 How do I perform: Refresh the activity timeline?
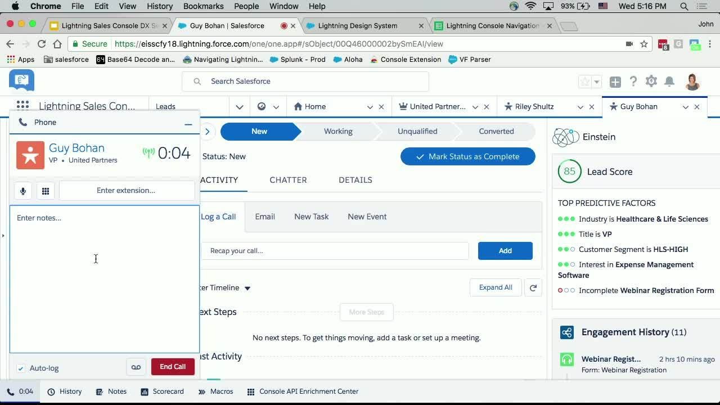533,287
